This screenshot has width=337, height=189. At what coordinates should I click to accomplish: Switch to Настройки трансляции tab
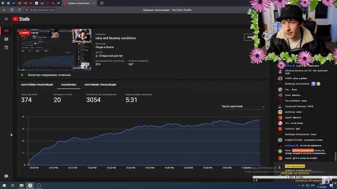(37, 85)
